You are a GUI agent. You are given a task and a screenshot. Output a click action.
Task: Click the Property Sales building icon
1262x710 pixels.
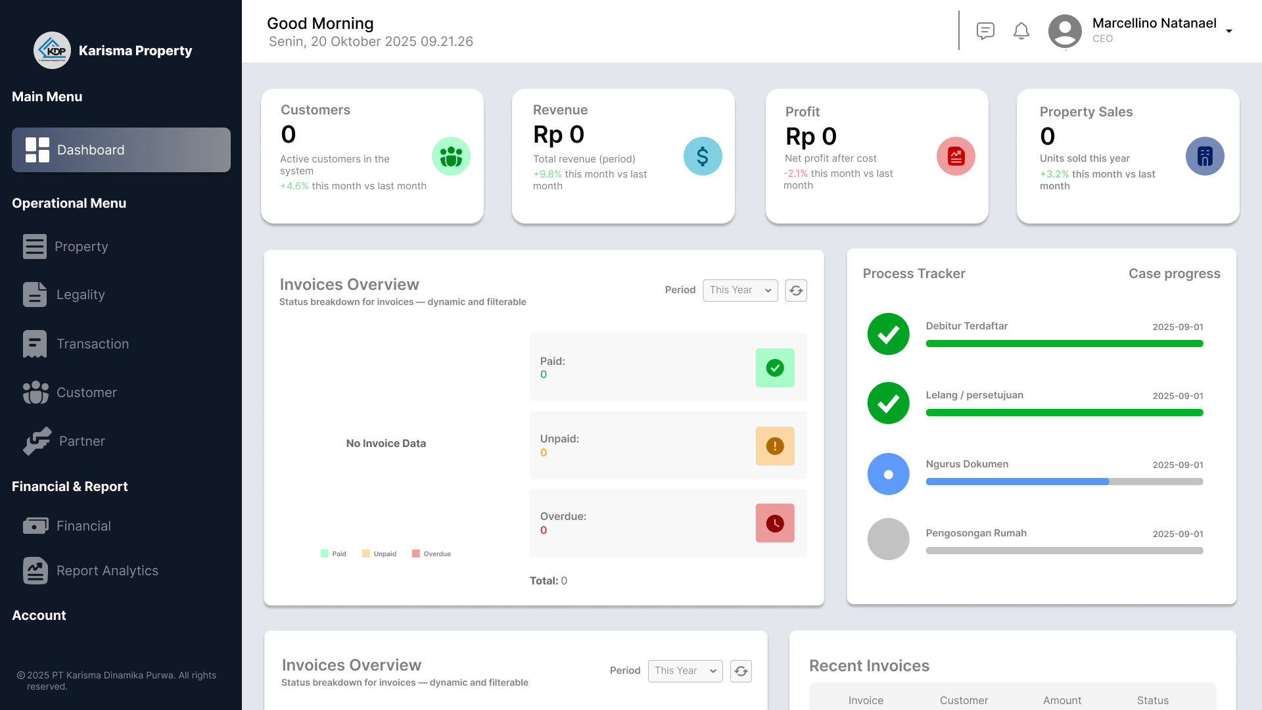(1205, 156)
